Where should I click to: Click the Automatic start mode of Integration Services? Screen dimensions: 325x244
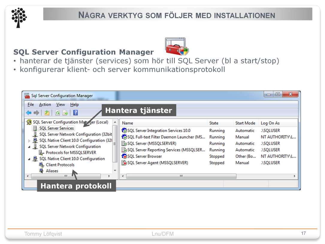[245, 131]
